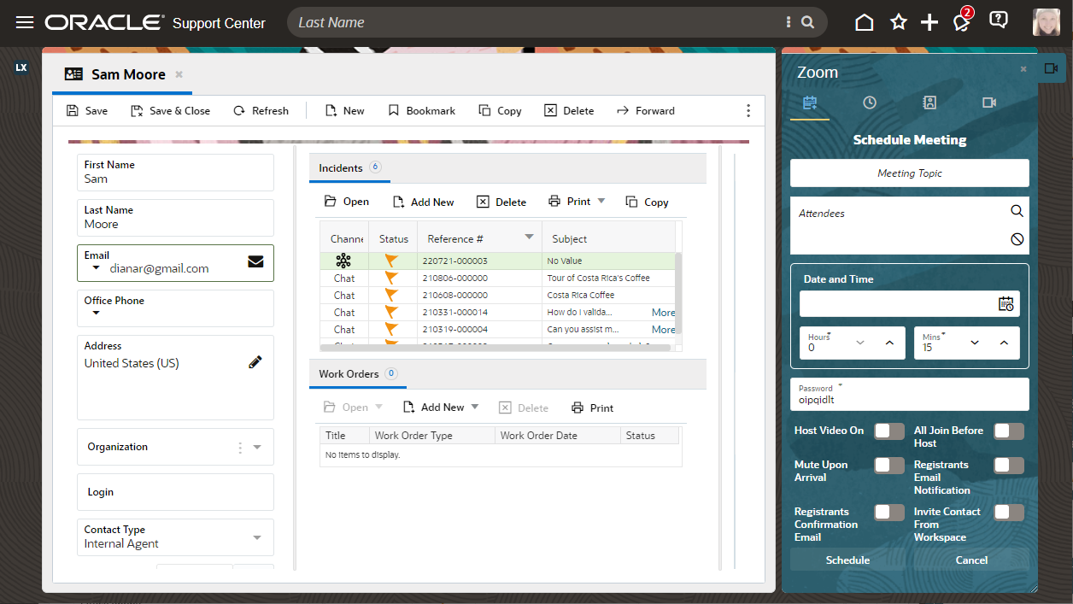Bookmark this contact

[x=421, y=110]
